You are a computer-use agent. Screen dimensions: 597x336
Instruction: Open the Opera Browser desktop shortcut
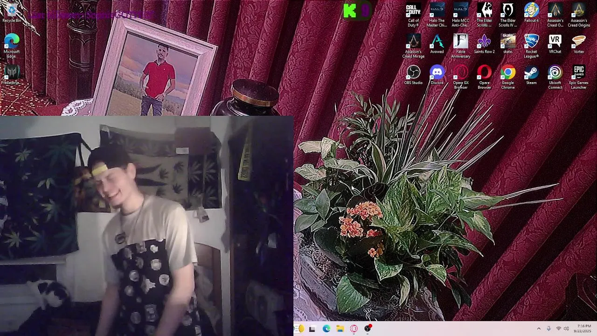484,77
